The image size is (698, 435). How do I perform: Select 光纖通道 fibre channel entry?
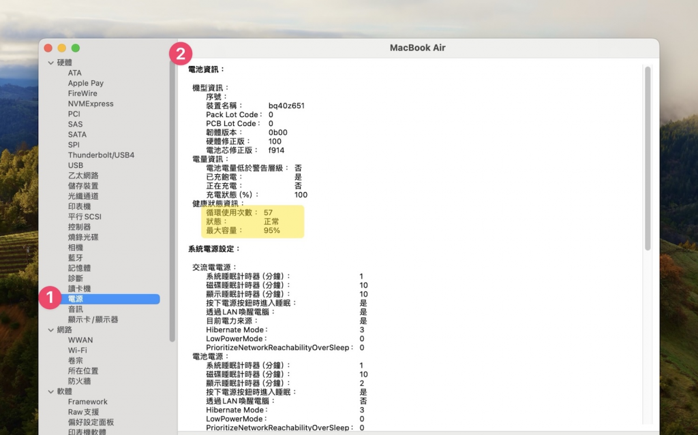point(83,195)
